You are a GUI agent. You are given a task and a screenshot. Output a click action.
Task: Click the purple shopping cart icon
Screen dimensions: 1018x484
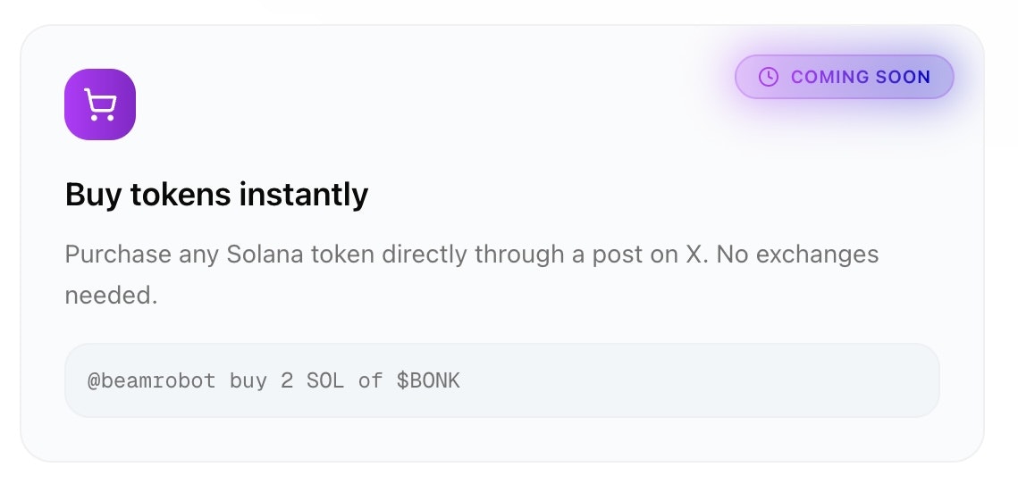(100, 104)
